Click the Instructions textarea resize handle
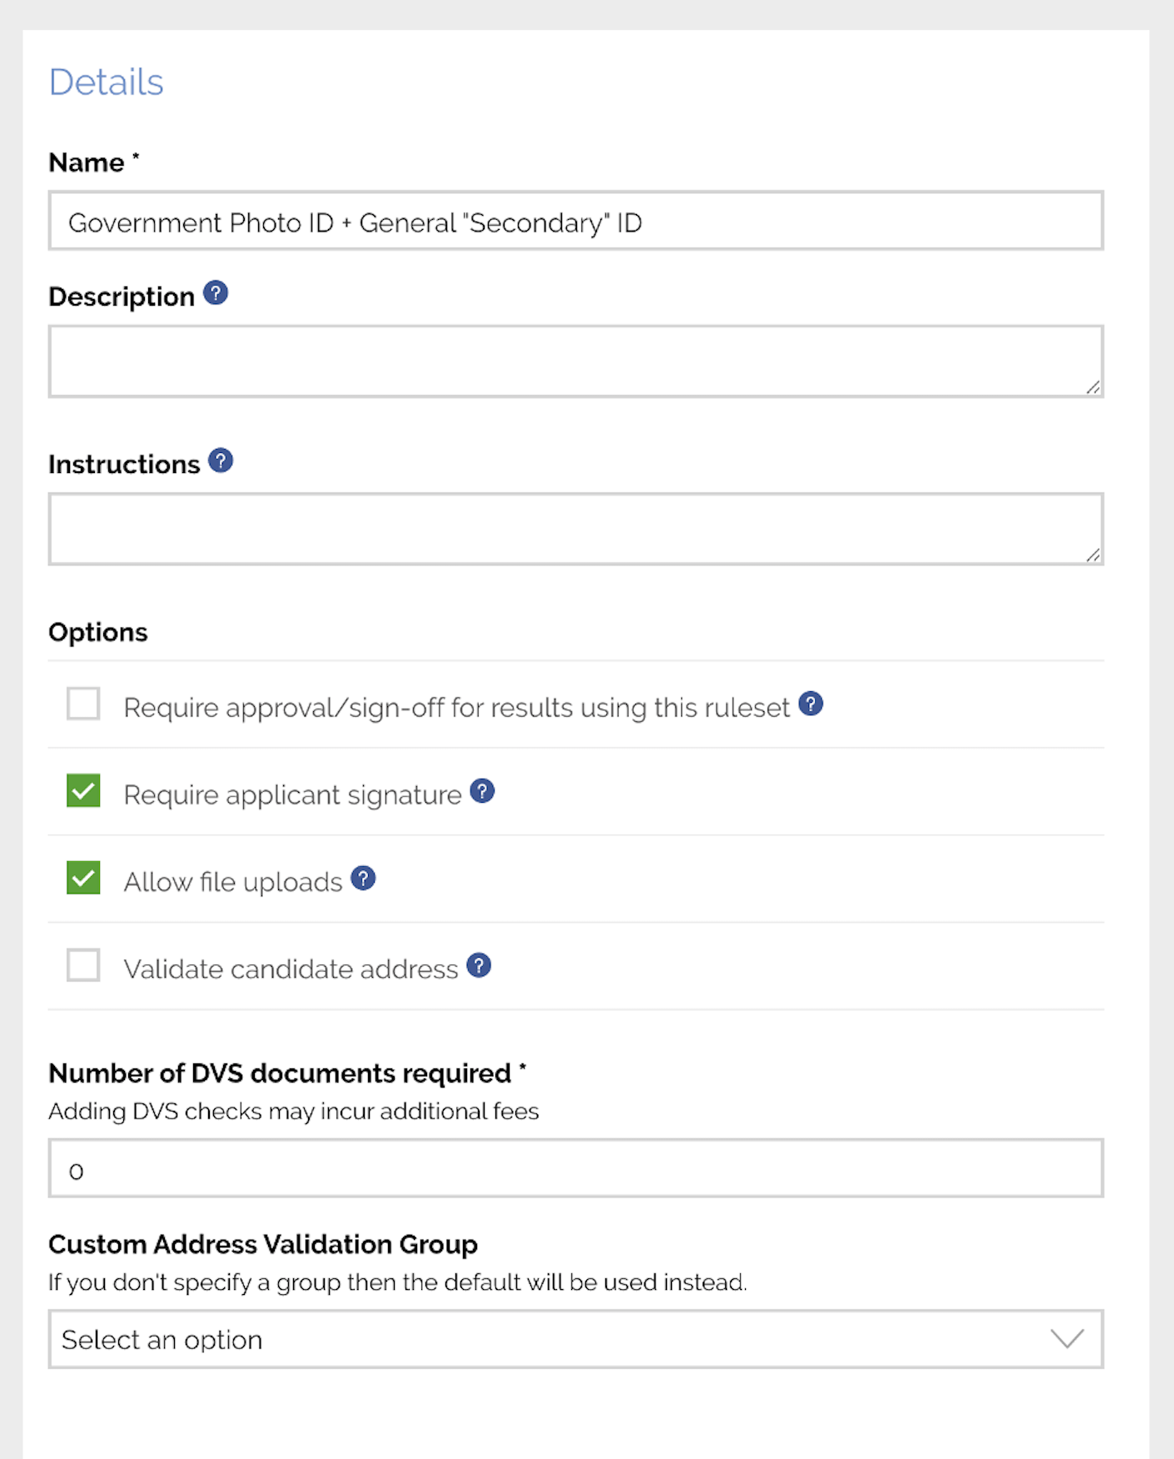1174x1459 pixels. coord(1093,555)
